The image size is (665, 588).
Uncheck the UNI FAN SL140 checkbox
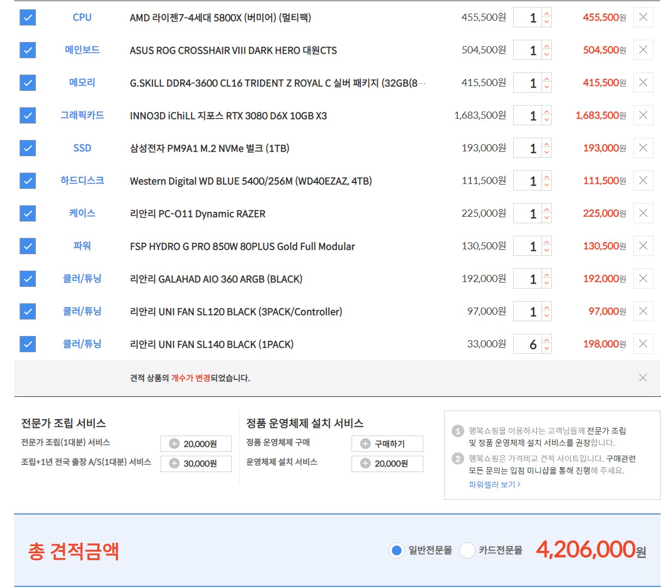pos(28,344)
